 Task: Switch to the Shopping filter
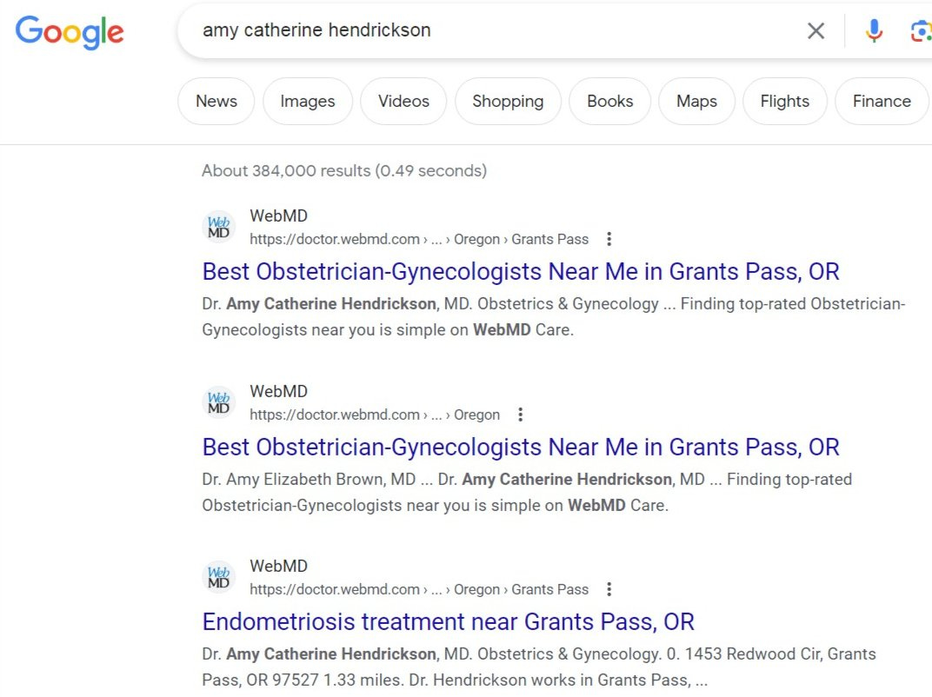click(508, 101)
